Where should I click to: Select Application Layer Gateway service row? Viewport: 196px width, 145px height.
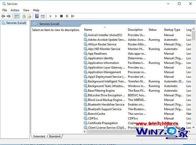[x=138, y=67]
